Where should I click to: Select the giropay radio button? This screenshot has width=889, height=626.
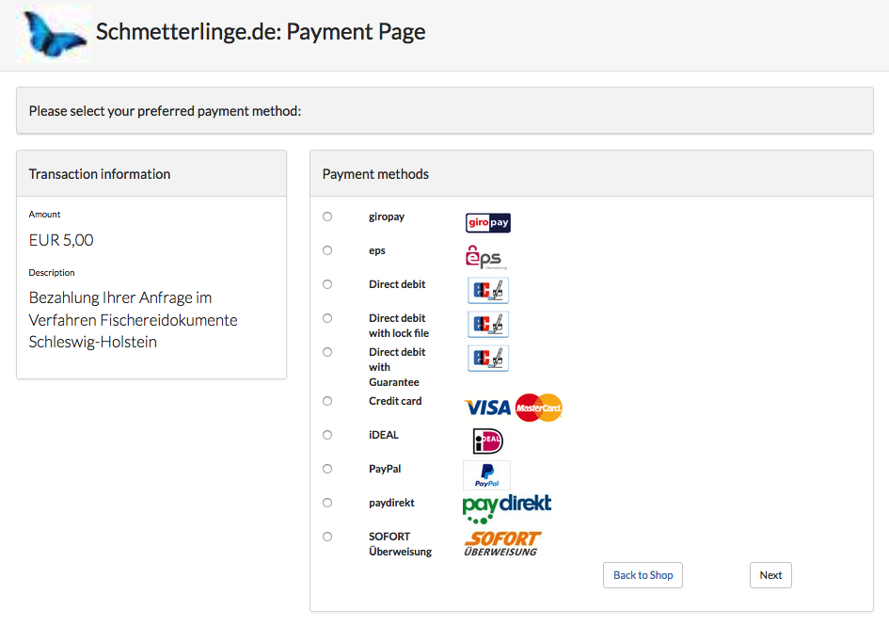[x=327, y=217]
